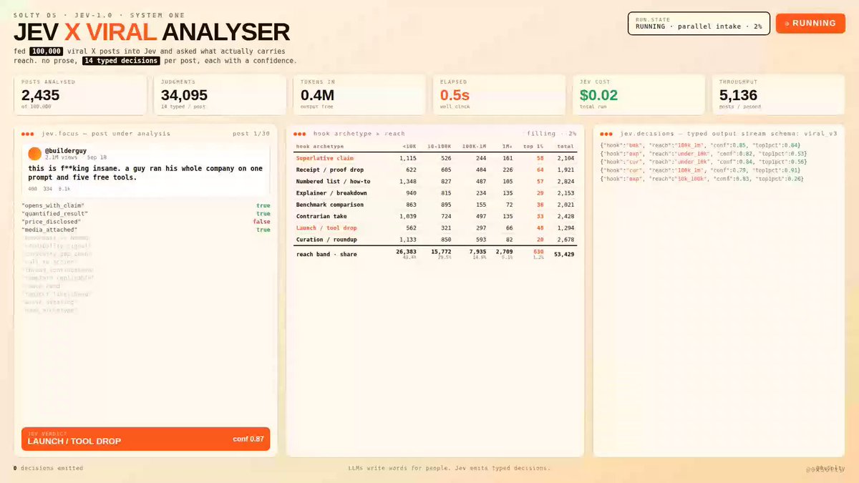Click the Elapsed value 0.5s

point(456,95)
